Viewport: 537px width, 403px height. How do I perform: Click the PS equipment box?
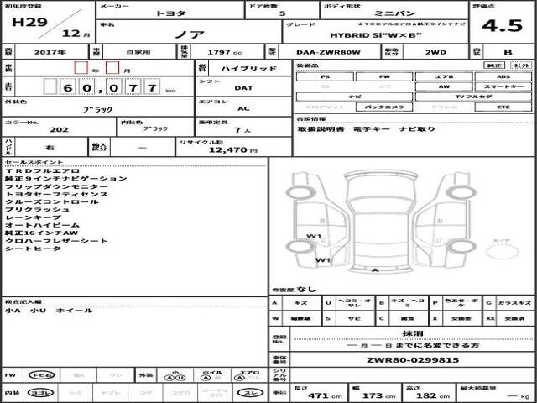coord(324,76)
